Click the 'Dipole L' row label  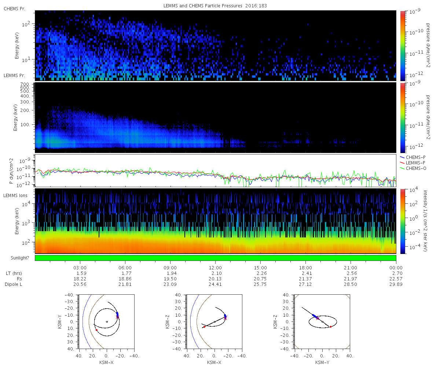pos(13,284)
